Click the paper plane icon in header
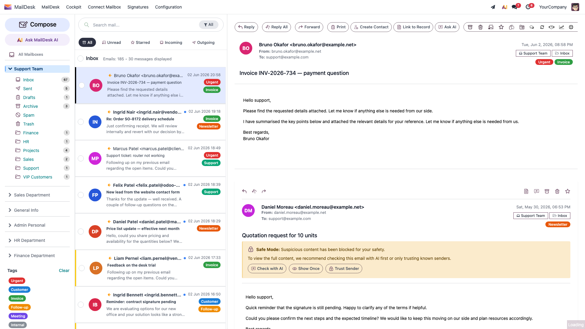The height and width of the screenshot is (329, 585). coord(493,7)
